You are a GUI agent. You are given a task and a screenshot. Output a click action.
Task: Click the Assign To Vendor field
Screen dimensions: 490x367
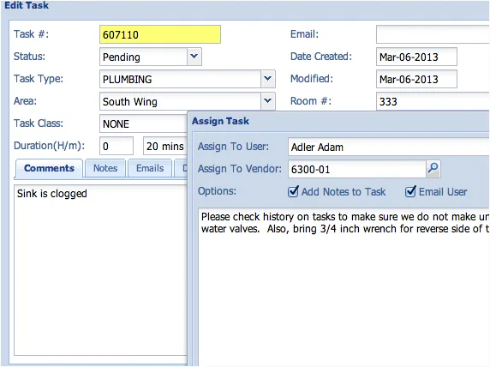[357, 169]
